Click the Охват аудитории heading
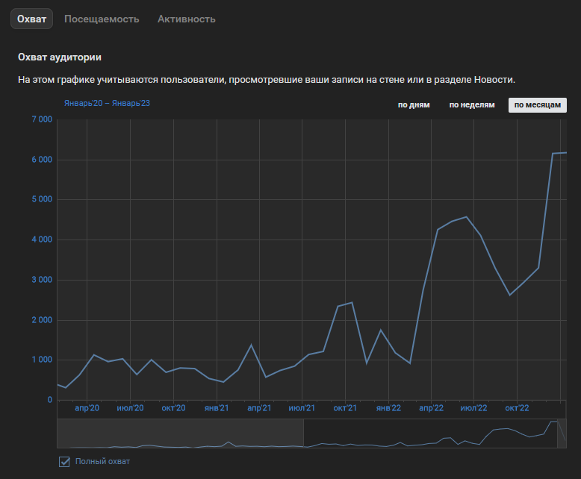Screen dimensions: 581x479 point(59,57)
